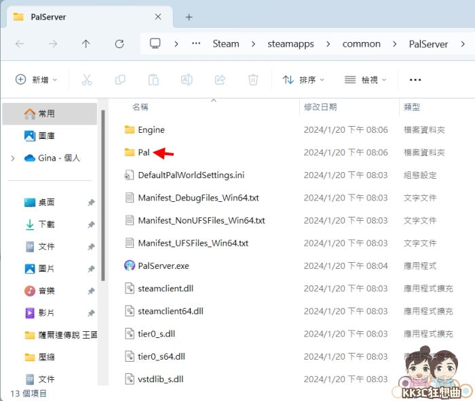Image resolution: width=475 pixels, height=401 pixels.
Task: Refresh the current folder view
Action: 119,44
